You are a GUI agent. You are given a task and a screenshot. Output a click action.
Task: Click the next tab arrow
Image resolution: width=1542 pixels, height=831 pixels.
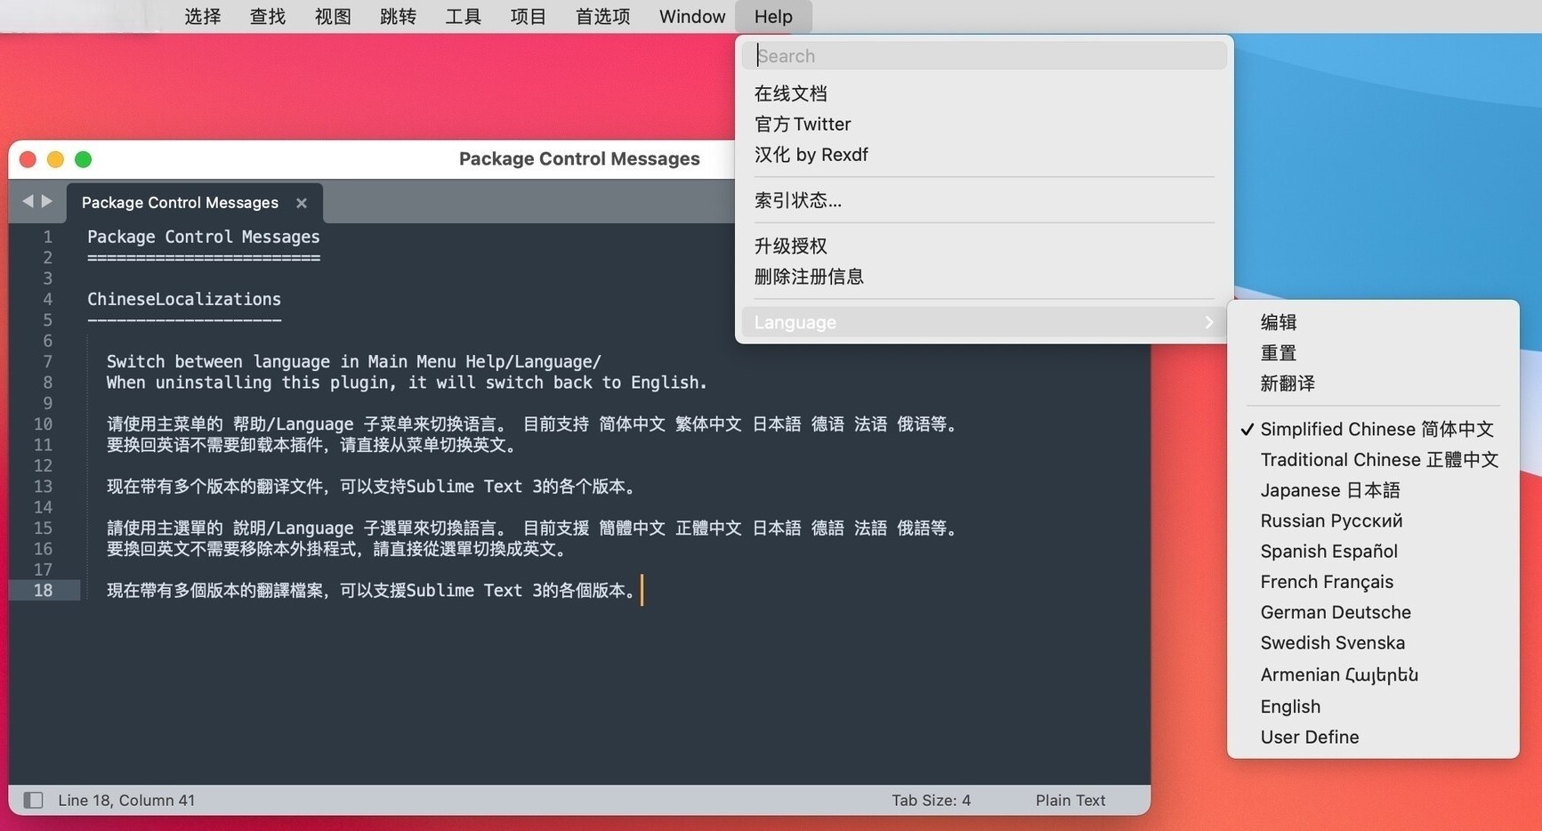click(x=47, y=201)
